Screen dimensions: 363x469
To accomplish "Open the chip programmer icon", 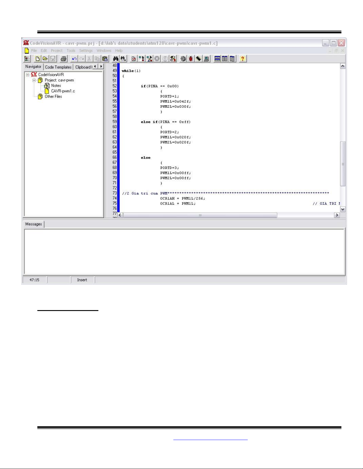I will click(x=199, y=59).
